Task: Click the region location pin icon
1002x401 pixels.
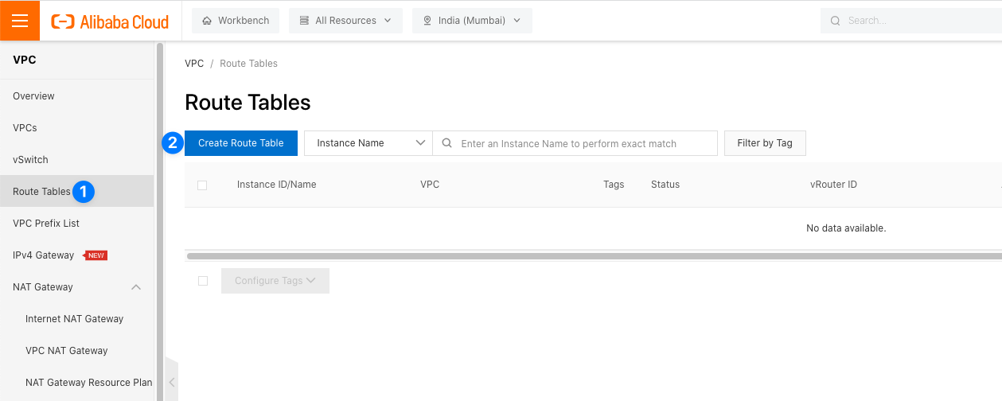Action: [427, 21]
